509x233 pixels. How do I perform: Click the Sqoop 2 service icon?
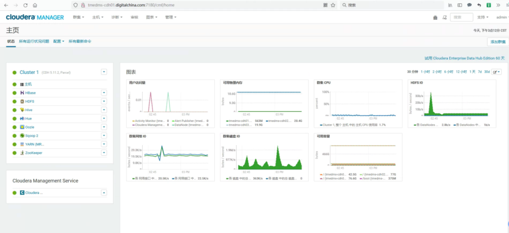[x=22, y=136]
